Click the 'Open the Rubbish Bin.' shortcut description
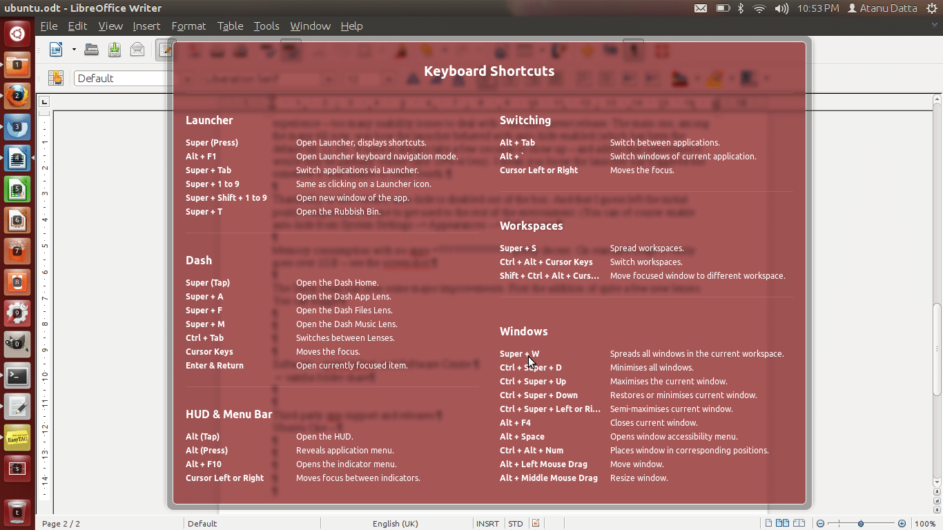This screenshot has width=943, height=530. (338, 212)
